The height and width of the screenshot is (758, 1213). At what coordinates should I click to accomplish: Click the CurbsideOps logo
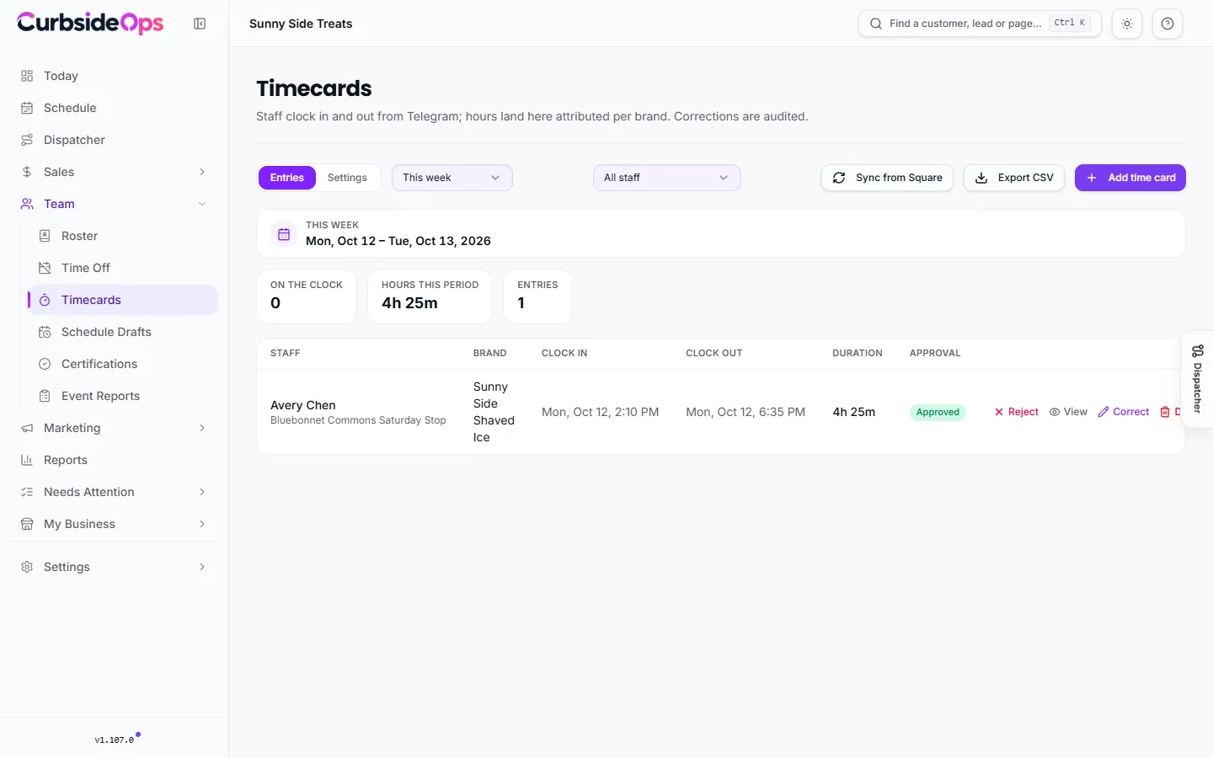90,23
